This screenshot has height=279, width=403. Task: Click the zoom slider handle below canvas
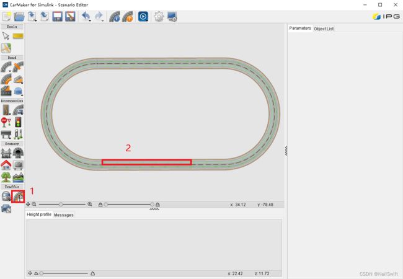(x=61, y=204)
